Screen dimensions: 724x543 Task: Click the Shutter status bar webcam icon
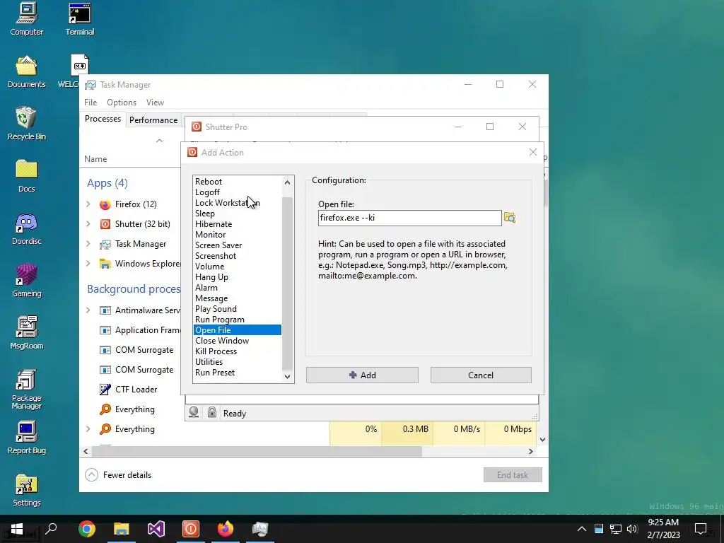click(x=194, y=413)
